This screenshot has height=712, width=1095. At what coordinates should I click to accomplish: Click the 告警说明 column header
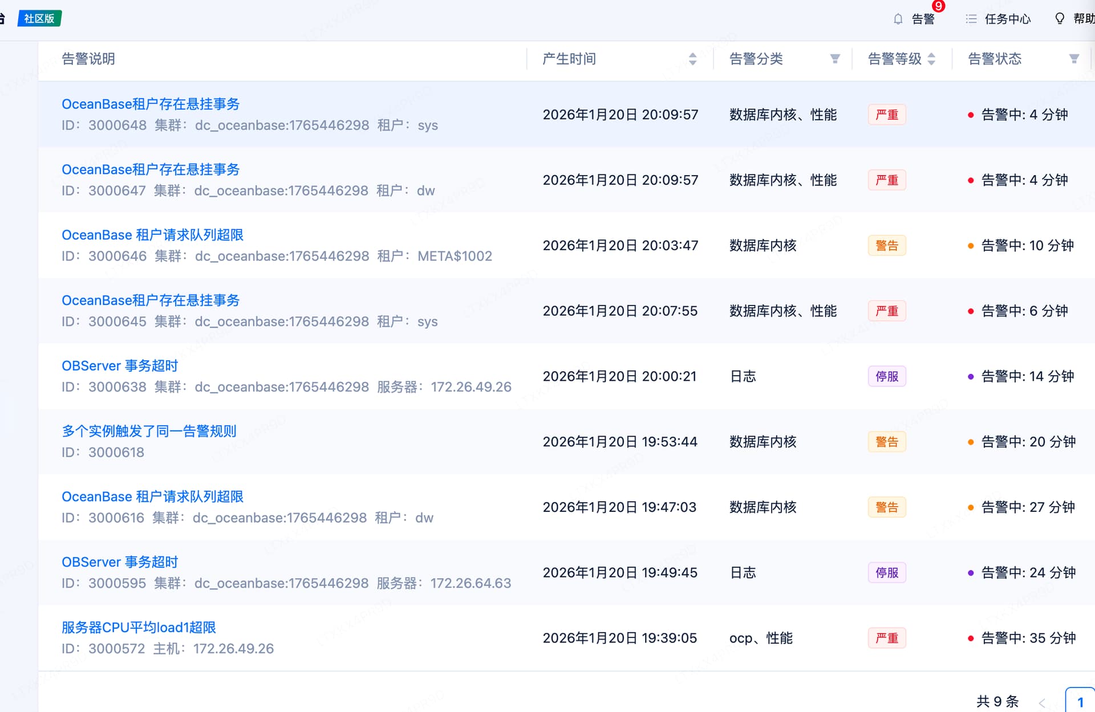[x=88, y=59]
